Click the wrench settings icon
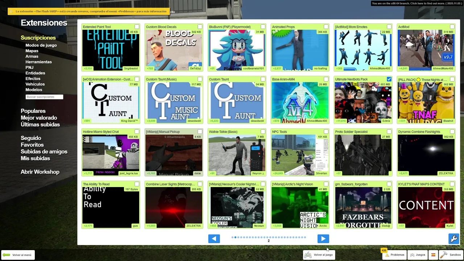The image size is (464, 261). coord(454,239)
